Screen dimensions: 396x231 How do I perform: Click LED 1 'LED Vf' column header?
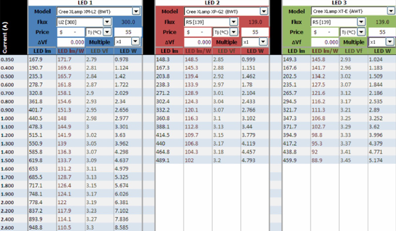point(99,51)
